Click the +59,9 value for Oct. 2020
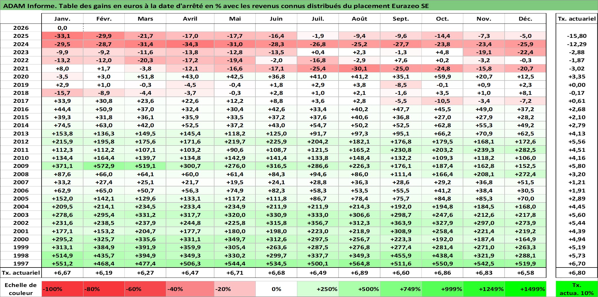598x297 pixels. pyautogui.click(x=442, y=76)
